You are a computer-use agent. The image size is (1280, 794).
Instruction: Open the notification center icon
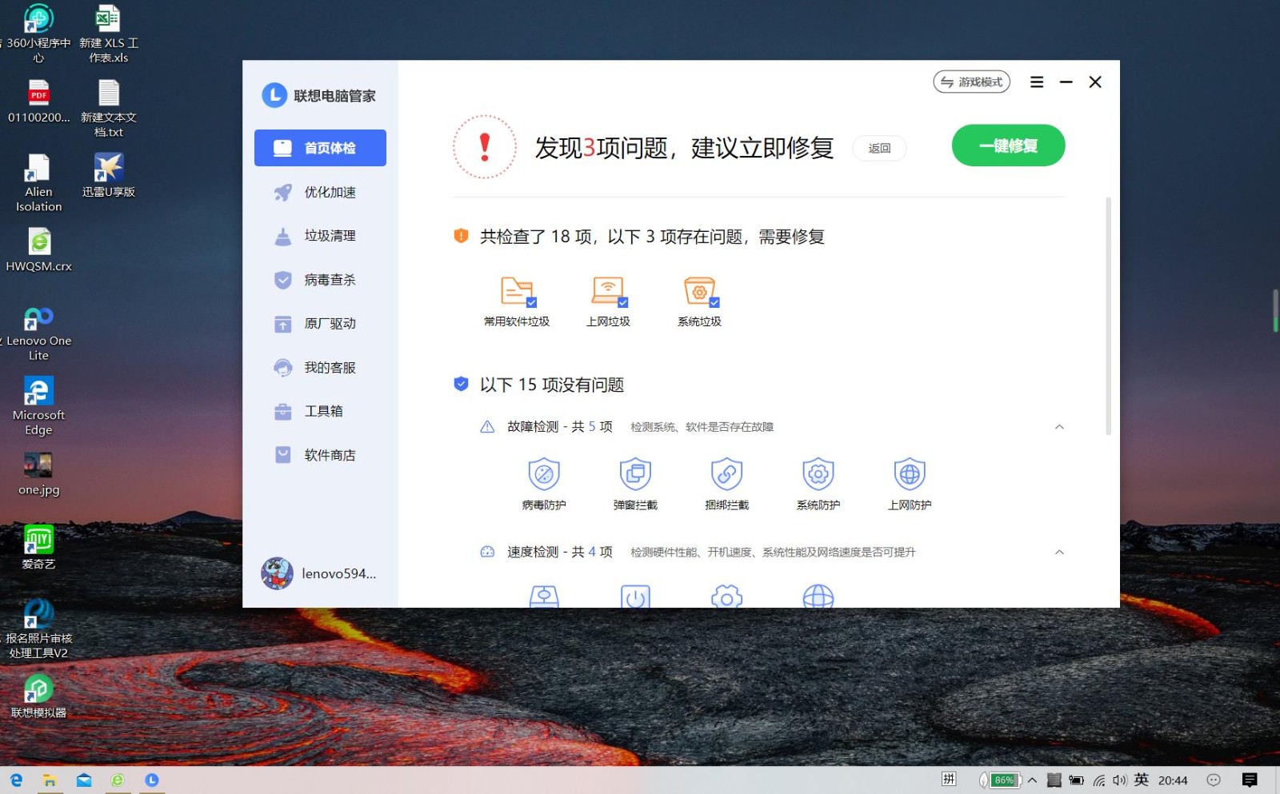click(x=1250, y=780)
